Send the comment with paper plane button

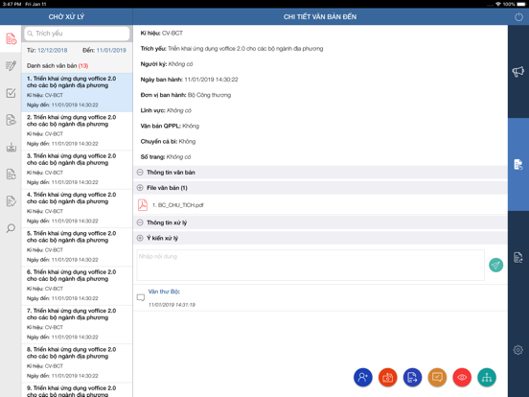point(496,265)
